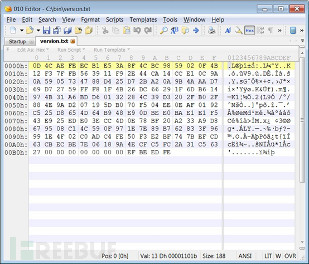Click the Find in Files icon
This screenshot has width=309, height=264.
click(x=185, y=30)
